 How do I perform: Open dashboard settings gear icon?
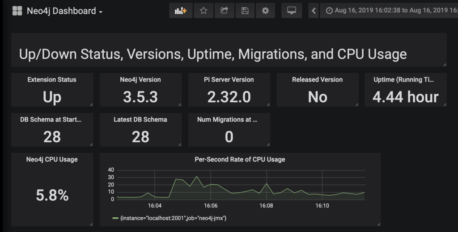click(265, 11)
